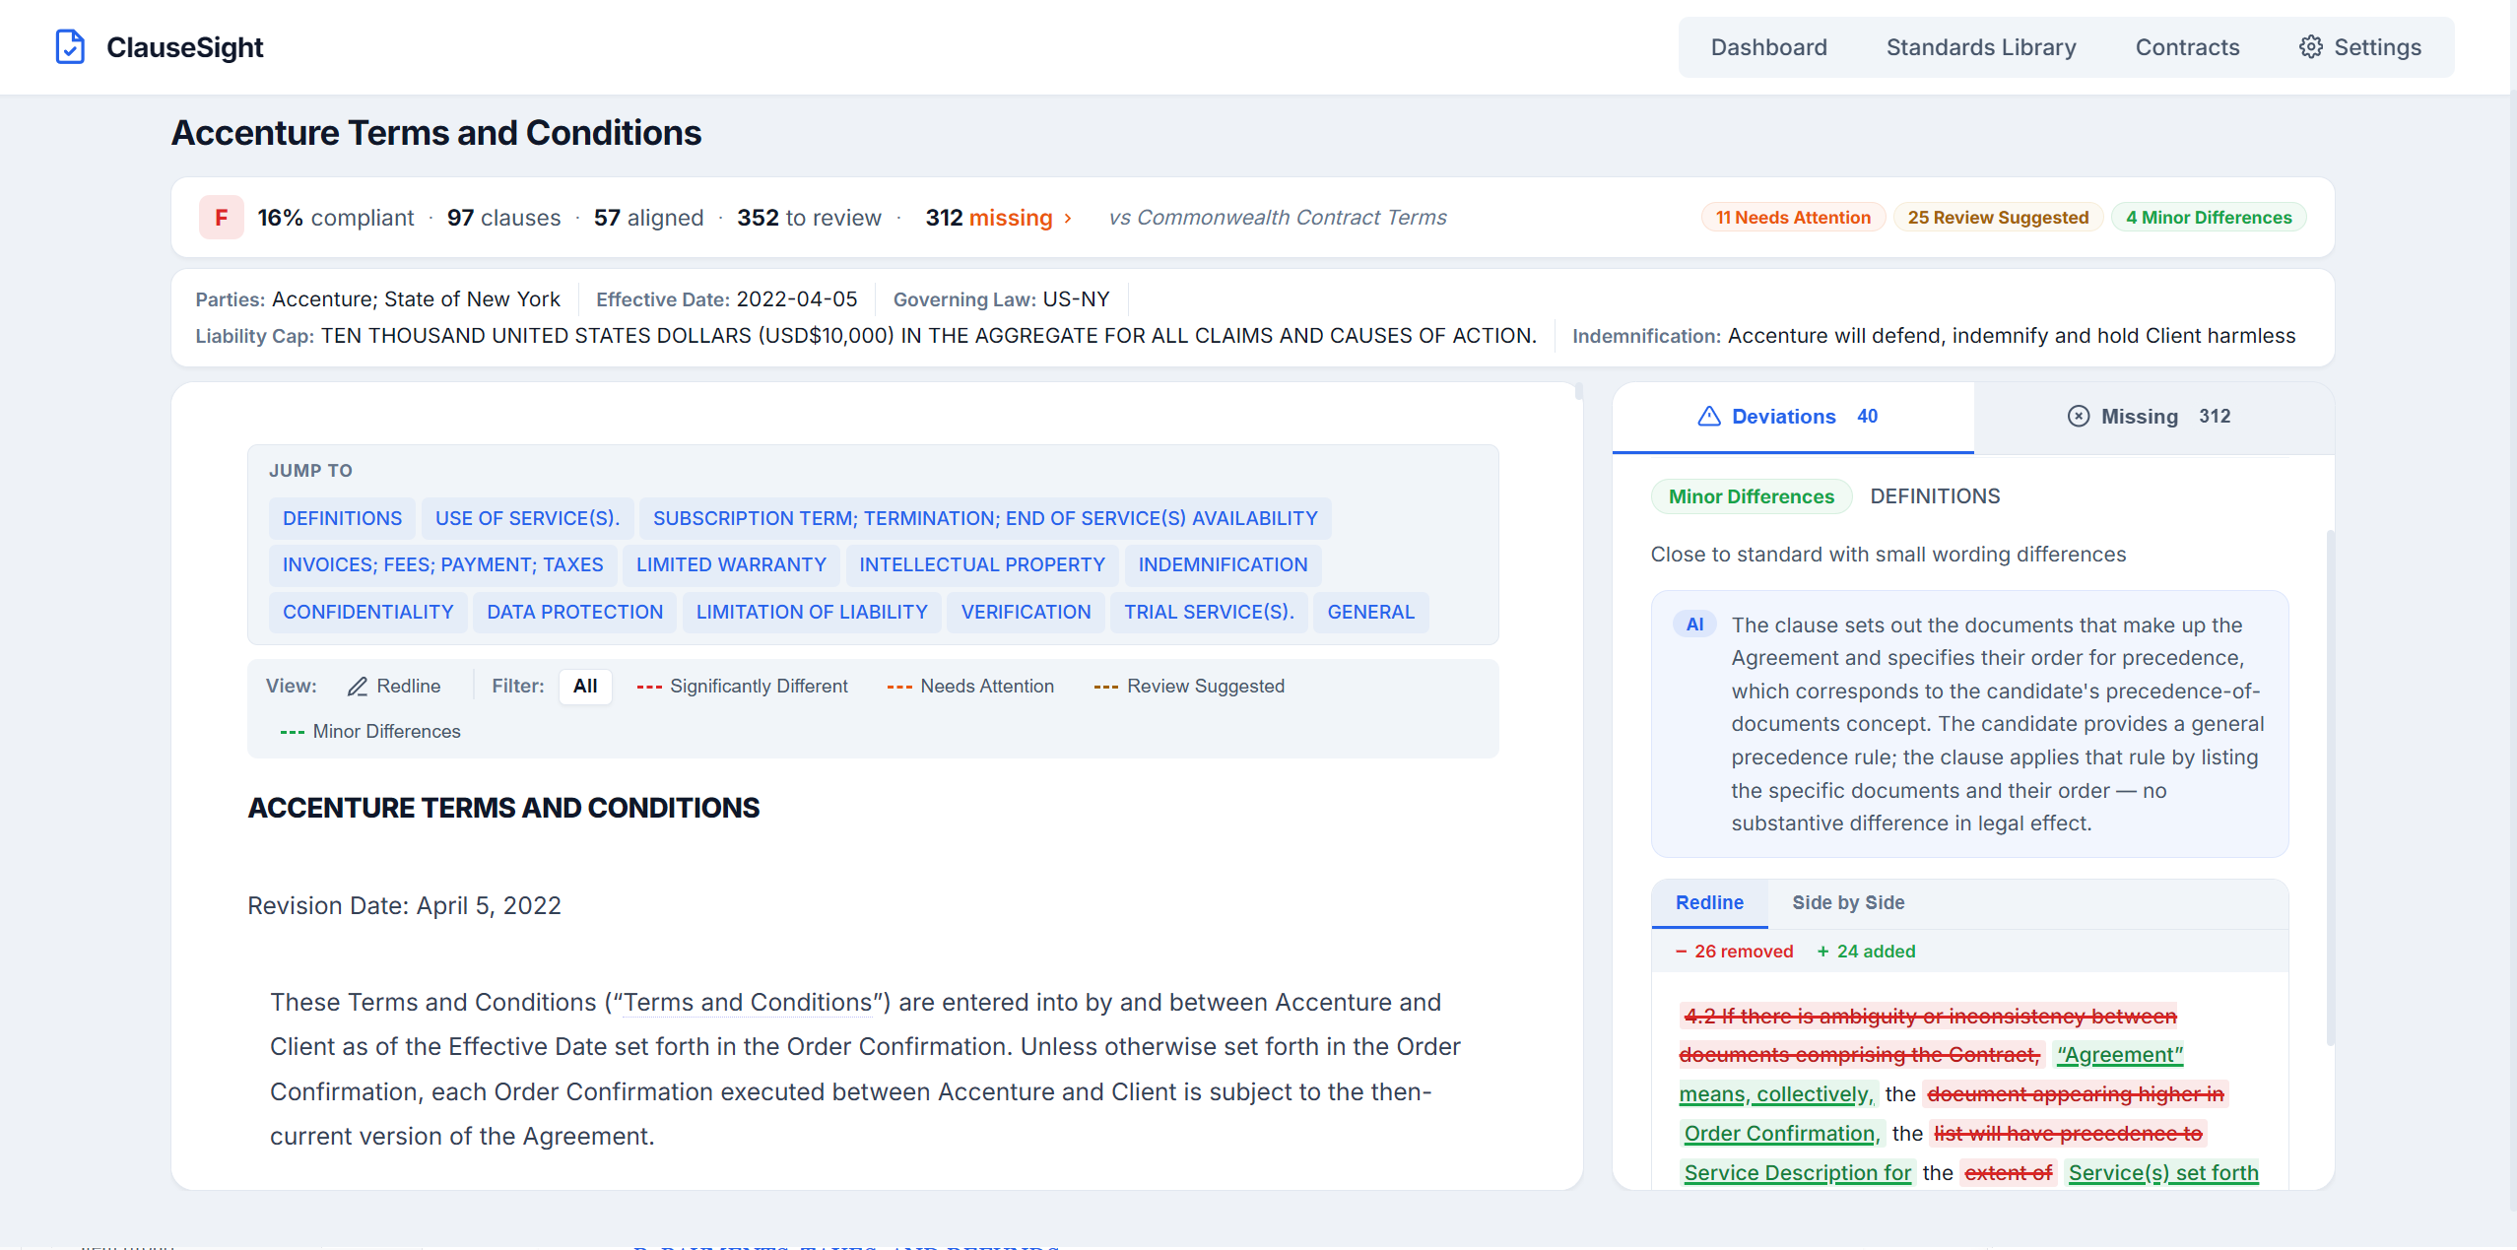2517x1250 pixels.
Task: Jump to LIMITATION OF LIABILITY section
Action: 812,612
